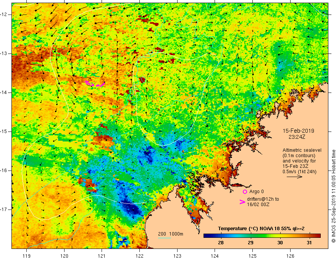This screenshot has width=336, height=260.
Task: Click the magenta drifter arrow legend symbol
Action: tap(242, 202)
